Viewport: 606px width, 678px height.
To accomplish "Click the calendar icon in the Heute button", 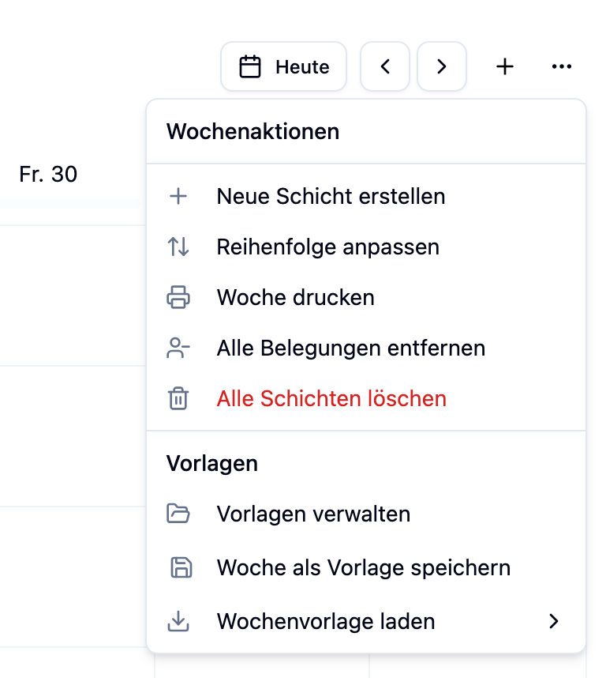I will point(250,67).
